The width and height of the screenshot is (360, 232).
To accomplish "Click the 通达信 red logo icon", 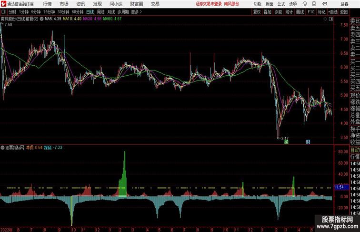I will click(3, 4).
